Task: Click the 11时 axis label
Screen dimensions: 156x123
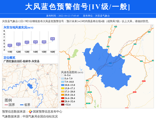Action: point(10,52)
